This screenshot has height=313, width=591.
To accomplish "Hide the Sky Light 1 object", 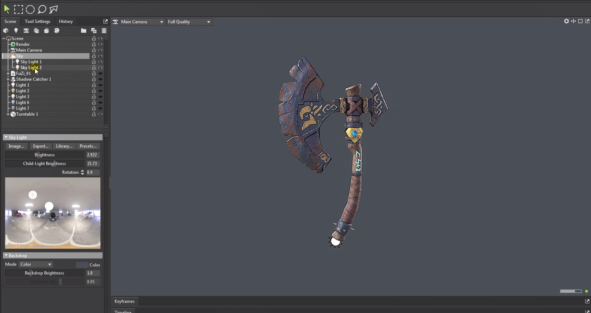I will [100, 62].
